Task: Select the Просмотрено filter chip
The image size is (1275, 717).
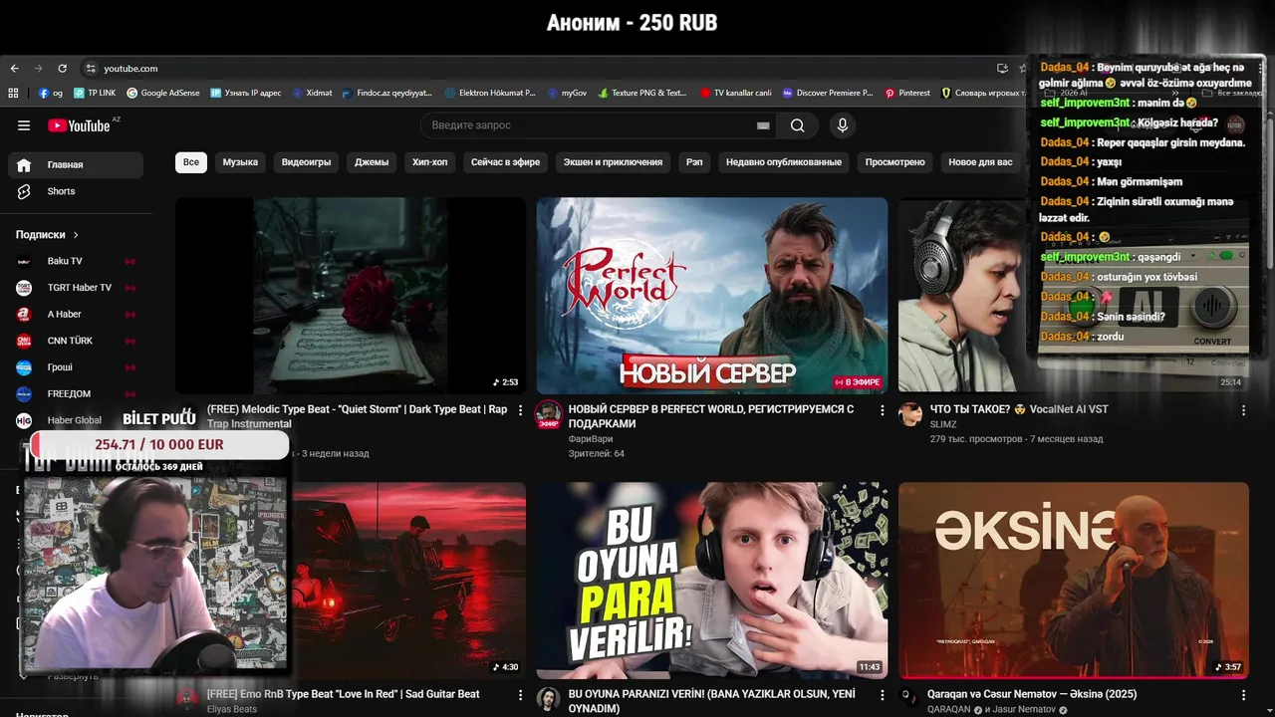Action: tap(894, 162)
